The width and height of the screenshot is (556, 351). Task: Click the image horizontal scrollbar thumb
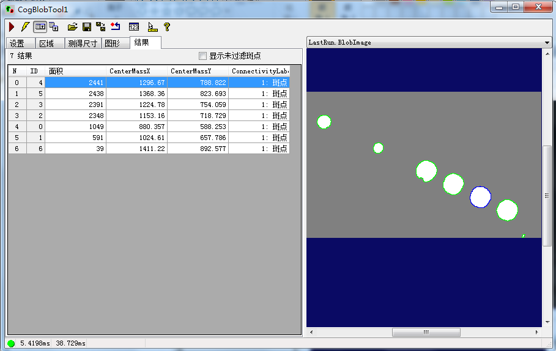coord(426,333)
